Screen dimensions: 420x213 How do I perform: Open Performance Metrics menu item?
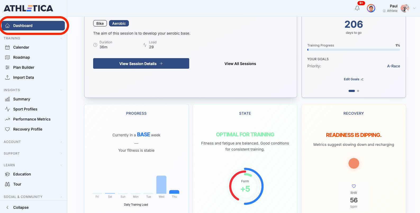32,119
